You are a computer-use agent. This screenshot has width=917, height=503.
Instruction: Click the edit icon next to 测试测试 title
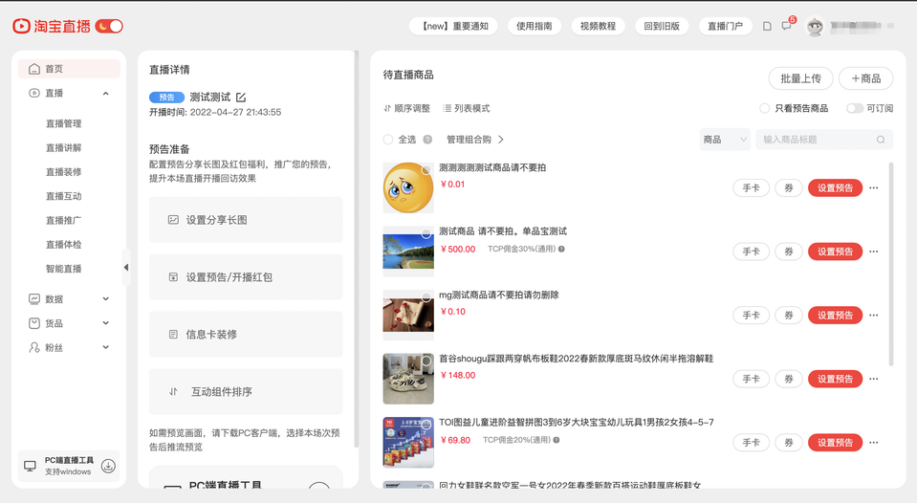[241, 98]
